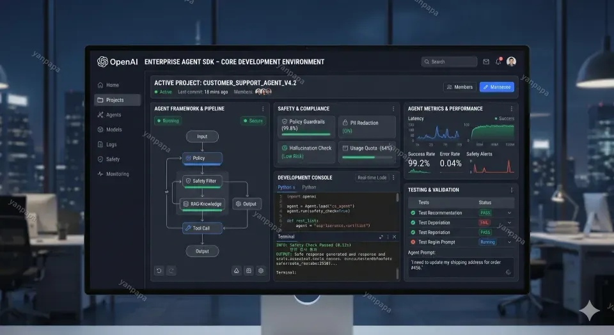Expand the Test Regiin Prompt row chevron
This screenshot has width=614, height=335.
510,242
